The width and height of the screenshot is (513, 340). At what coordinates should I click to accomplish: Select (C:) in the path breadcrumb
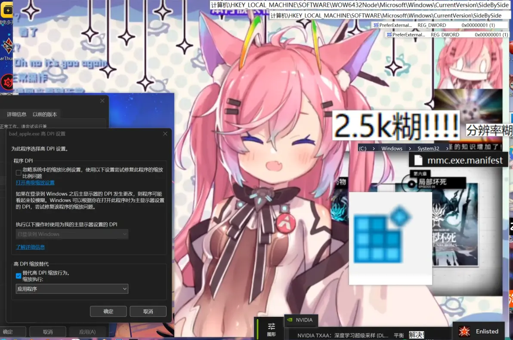point(362,148)
